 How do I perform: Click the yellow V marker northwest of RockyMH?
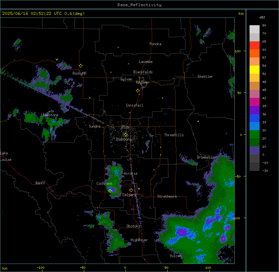pyautogui.click(x=57, y=59)
